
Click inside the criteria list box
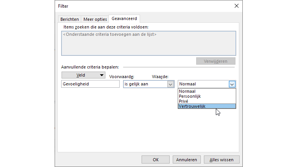coord(148,43)
